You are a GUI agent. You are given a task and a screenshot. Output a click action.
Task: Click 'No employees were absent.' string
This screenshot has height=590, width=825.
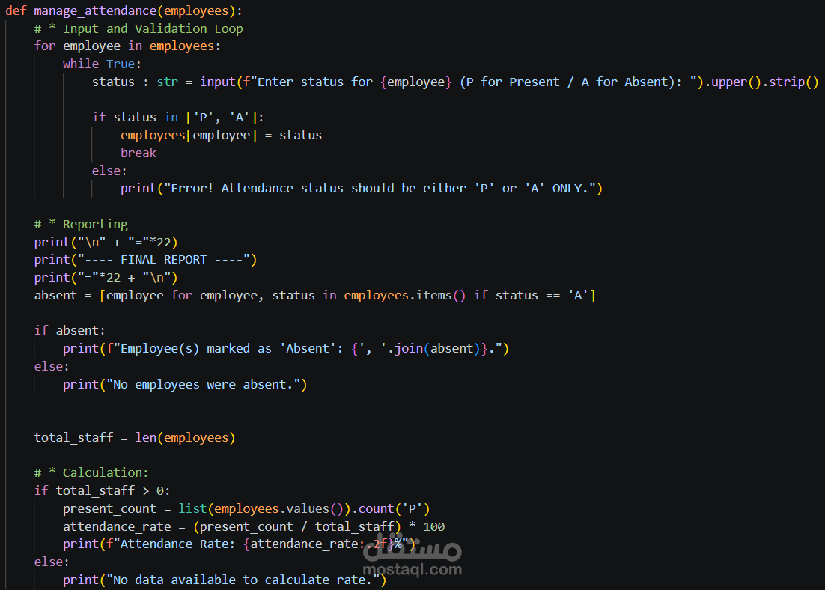pyautogui.click(x=203, y=385)
